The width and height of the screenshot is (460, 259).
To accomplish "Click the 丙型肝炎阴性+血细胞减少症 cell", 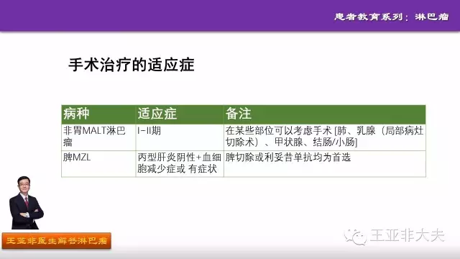I will point(180,164).
